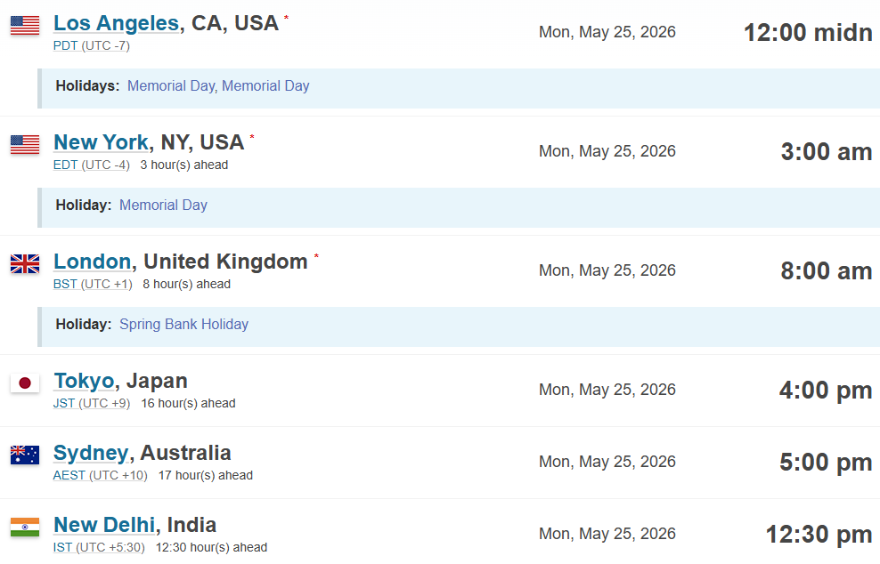Open the Los Angeles city link
This screenshot has width=880, height=564.
(116, 23)
